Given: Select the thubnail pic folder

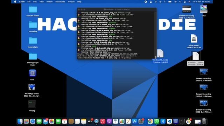Looking at the screenshot, I should [33, 41].
